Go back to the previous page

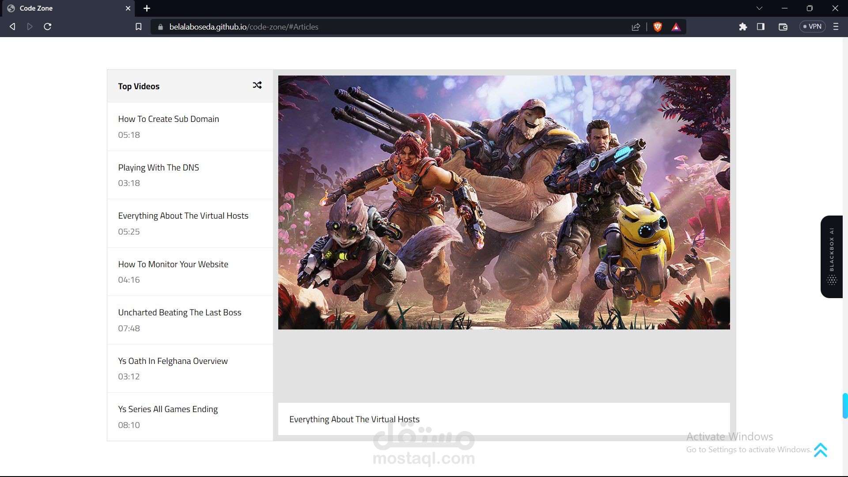[x=12, y=26]
